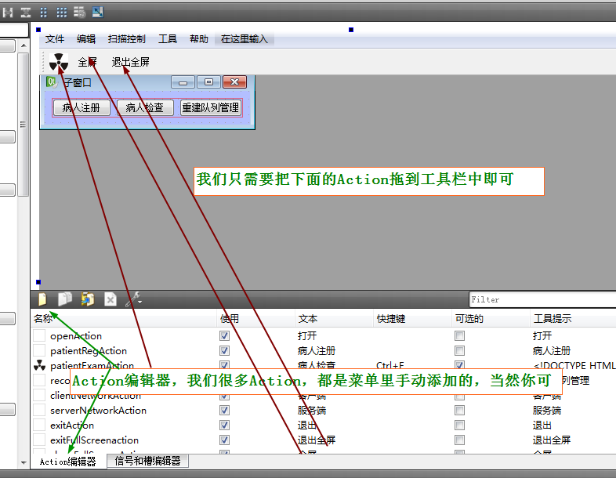The image size is (616, 478).
Task: Toggle the 可选的 checkbox for exitFullScreenaction
Action: tap(459, 440)
